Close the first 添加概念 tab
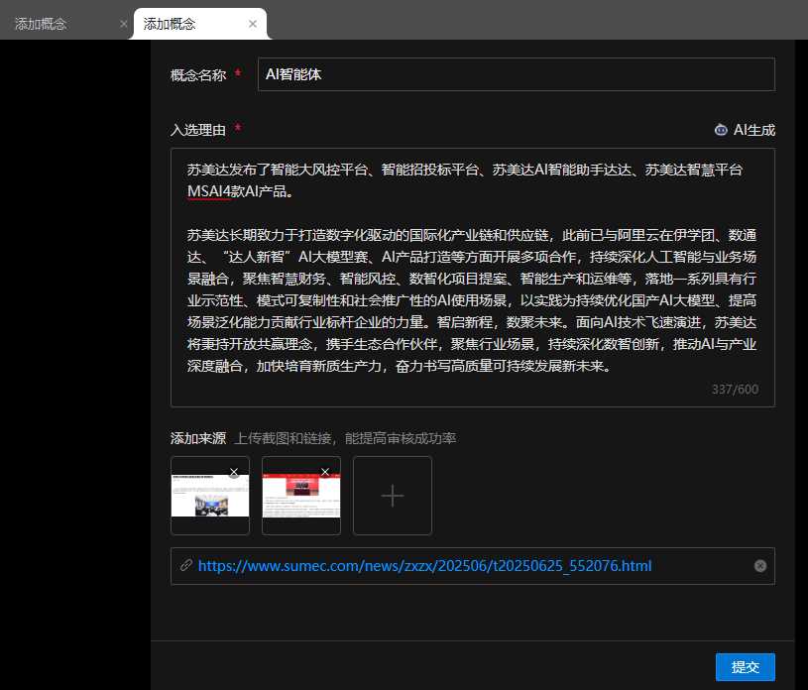The image size is (808, 690). (x=124, y=24)
